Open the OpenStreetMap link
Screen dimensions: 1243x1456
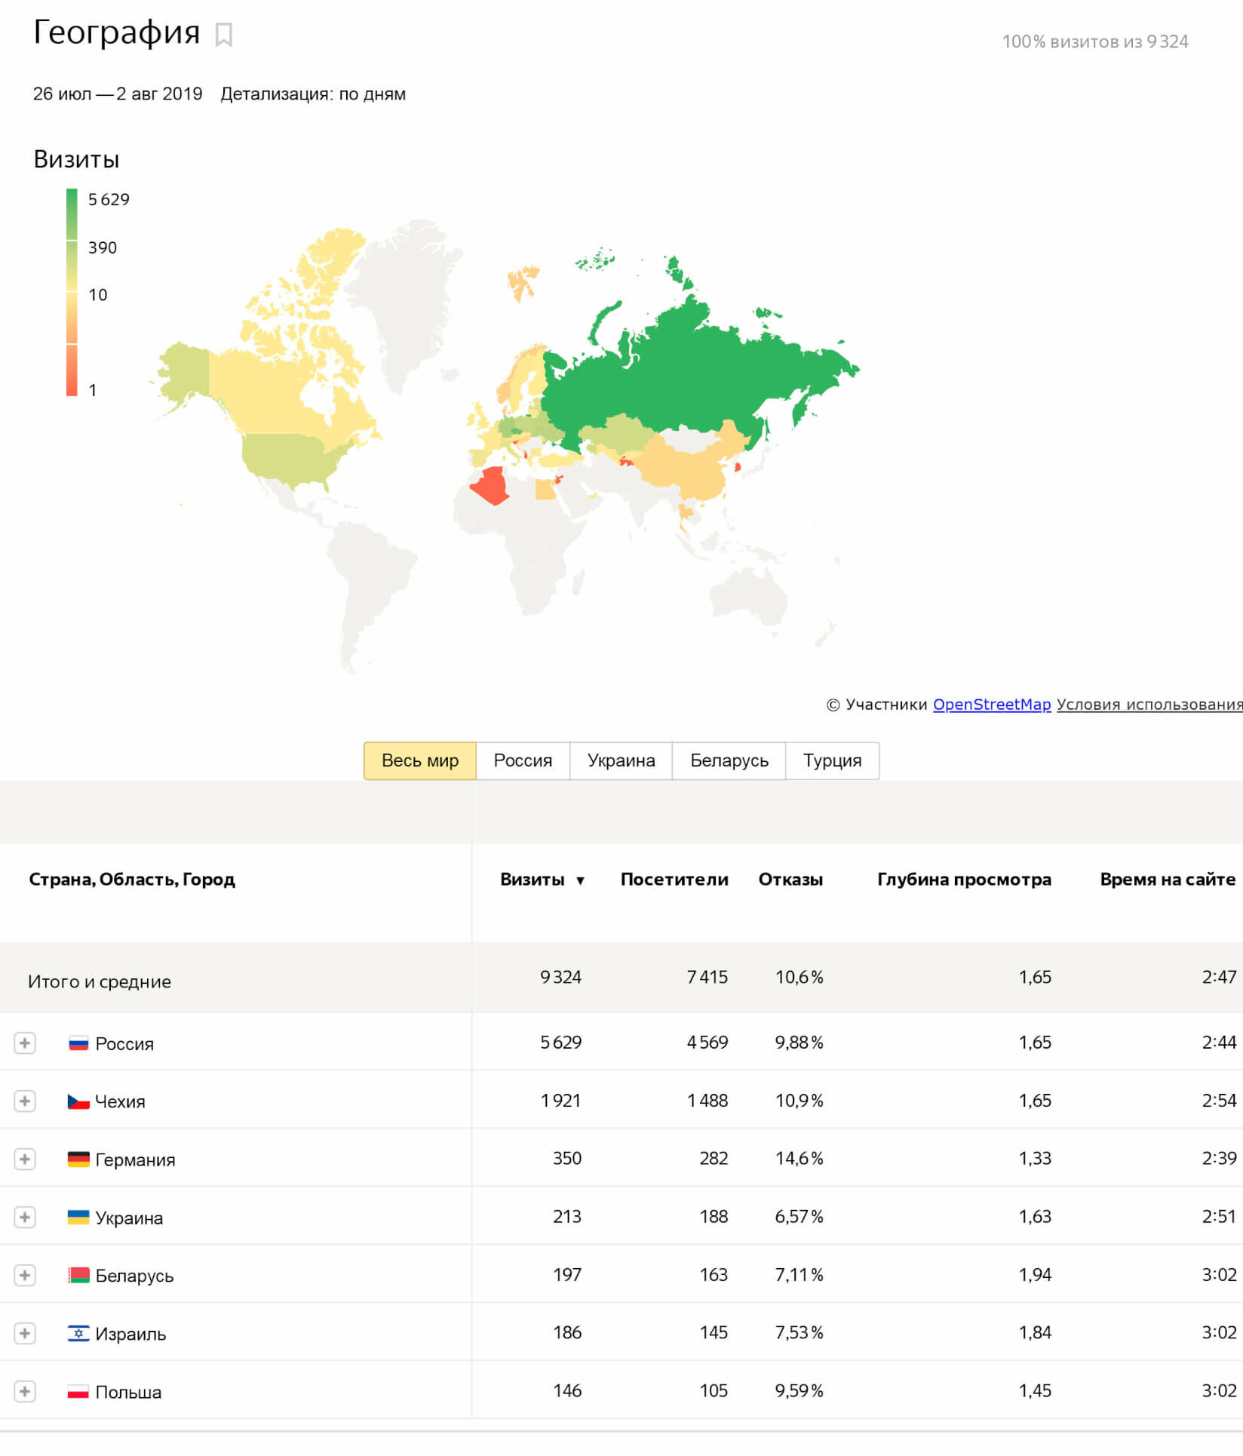[991, 704]
